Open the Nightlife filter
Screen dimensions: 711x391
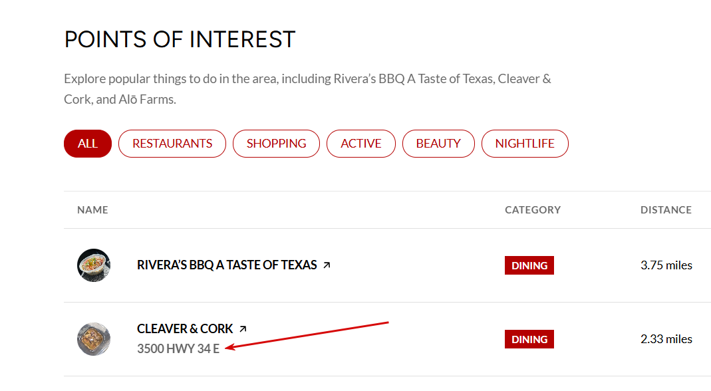(525, 144)
